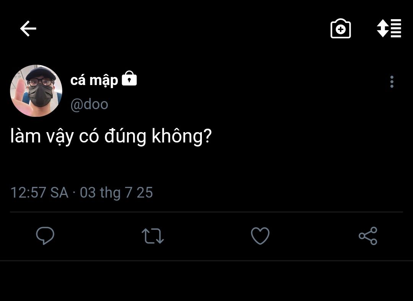Share this tweet
413x301 pixels.
(x=368, y=236)
